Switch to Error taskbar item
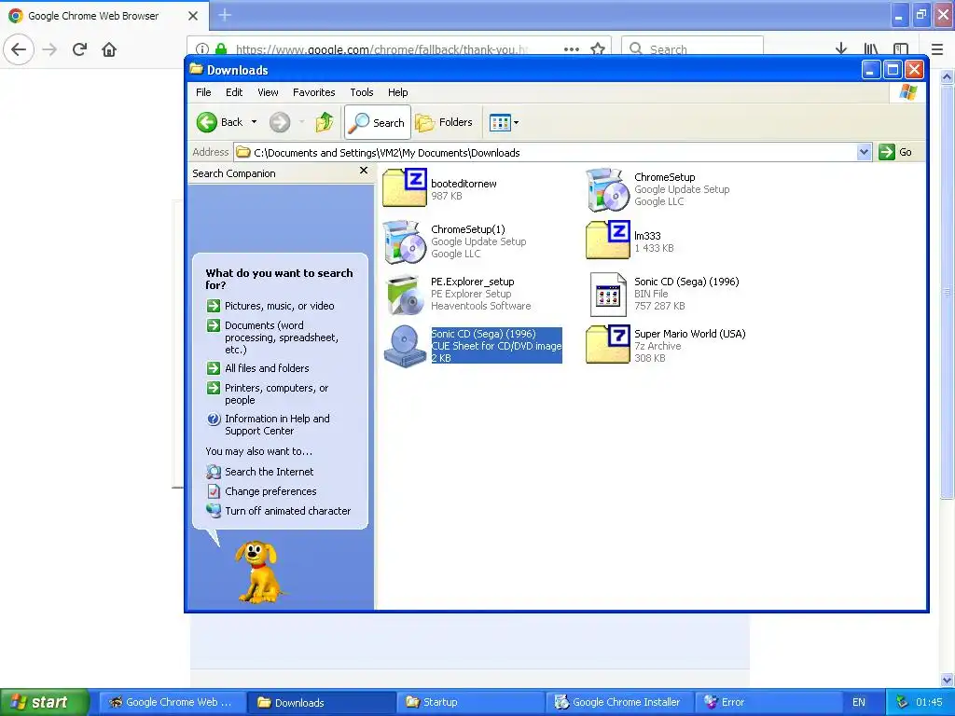Image resolution: width=955 pixels, height=716 pixels. [768, 702]
